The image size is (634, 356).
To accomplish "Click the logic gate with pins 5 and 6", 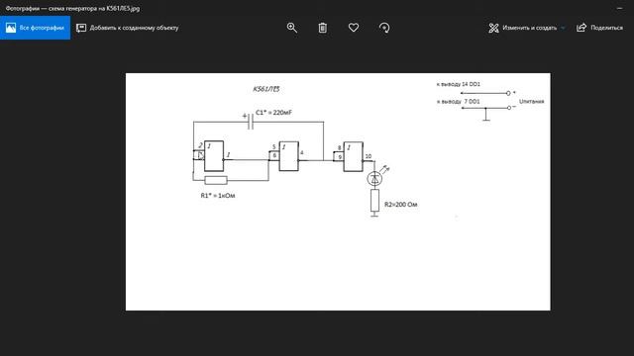I will [288, 156].
